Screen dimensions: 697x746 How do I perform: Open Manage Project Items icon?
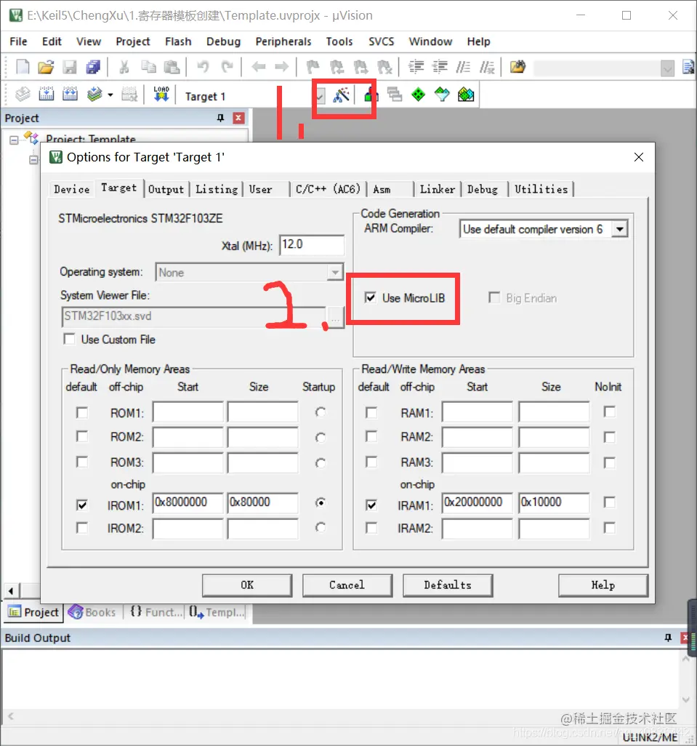tap(371, 95)
